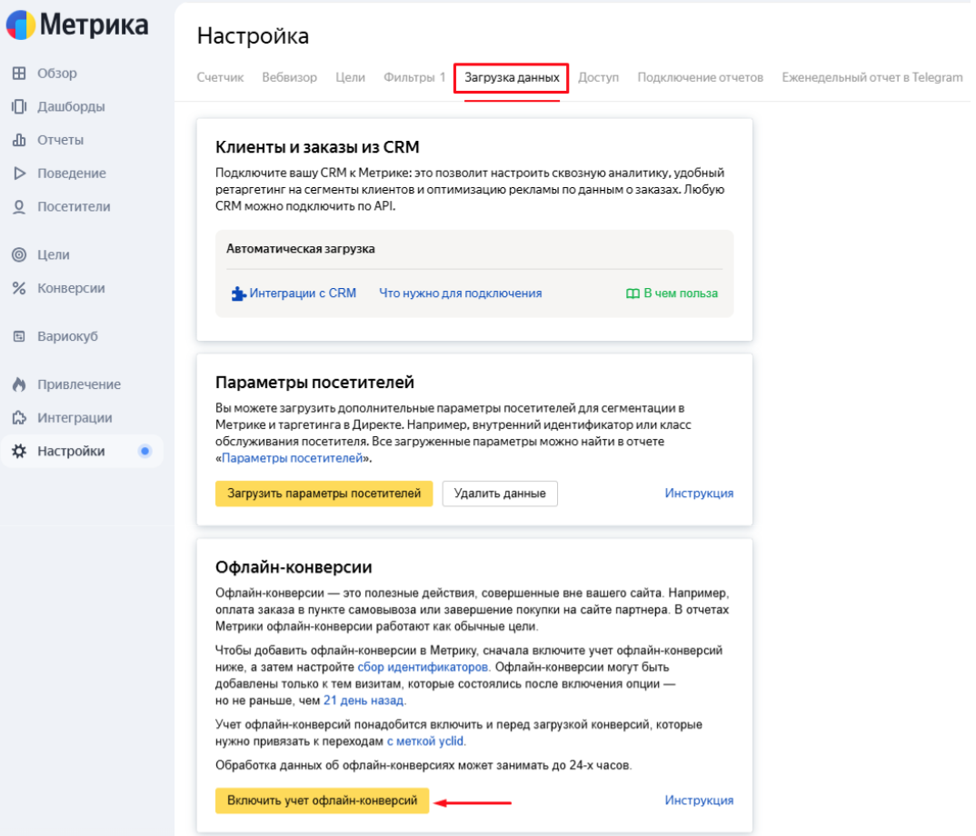Enable offline conversions with Включить учет button
The width and height of the screenshot is (976, 836).
(x=322, y=801)
